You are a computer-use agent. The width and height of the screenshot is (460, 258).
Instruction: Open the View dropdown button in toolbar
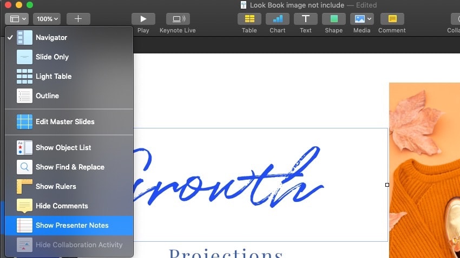point(16,19)
